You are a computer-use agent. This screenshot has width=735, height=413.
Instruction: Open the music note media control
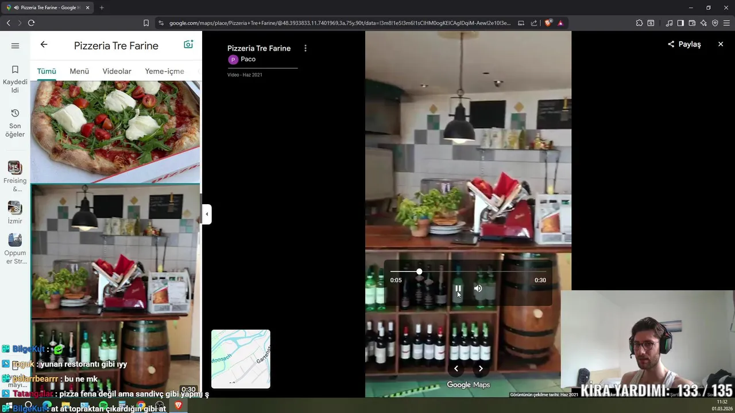tap(669, 23)
